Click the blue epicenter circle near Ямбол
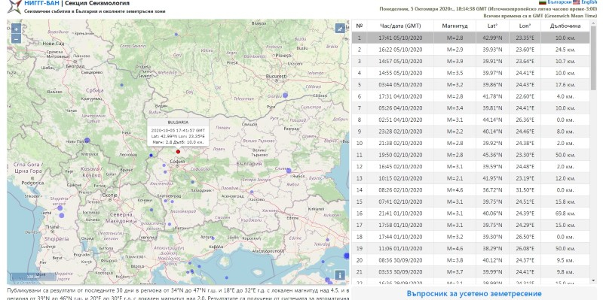Screen dimensions: 603x300 pos(289,171)
